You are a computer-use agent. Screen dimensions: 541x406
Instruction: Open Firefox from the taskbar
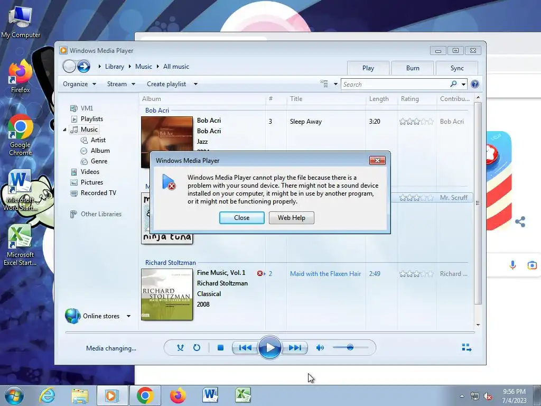click(178, 395)
